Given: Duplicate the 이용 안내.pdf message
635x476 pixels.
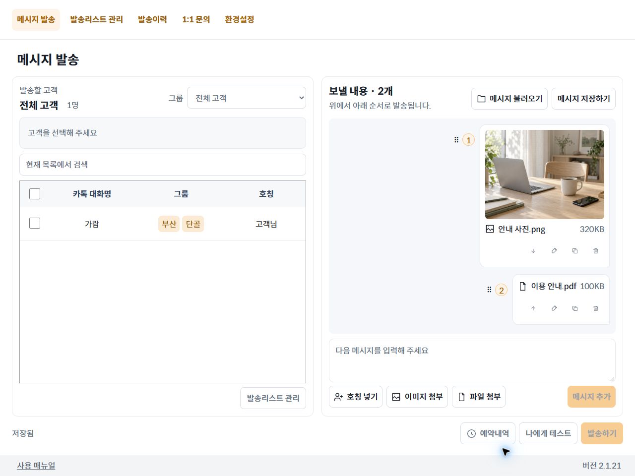Looking at the screenshot, I should point(575,308).
